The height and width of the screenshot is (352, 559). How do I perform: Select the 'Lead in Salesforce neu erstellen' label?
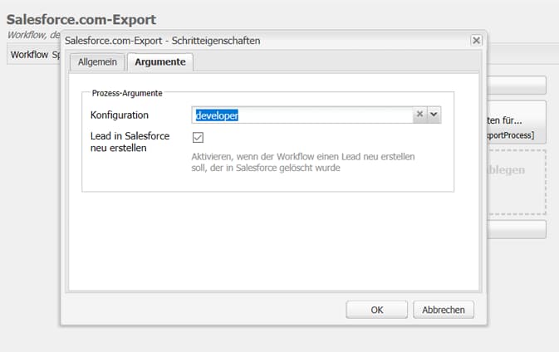pos(130,142)
